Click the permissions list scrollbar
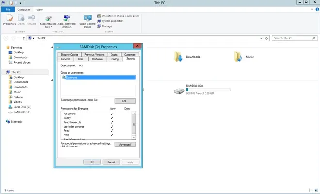 point(134,125)
